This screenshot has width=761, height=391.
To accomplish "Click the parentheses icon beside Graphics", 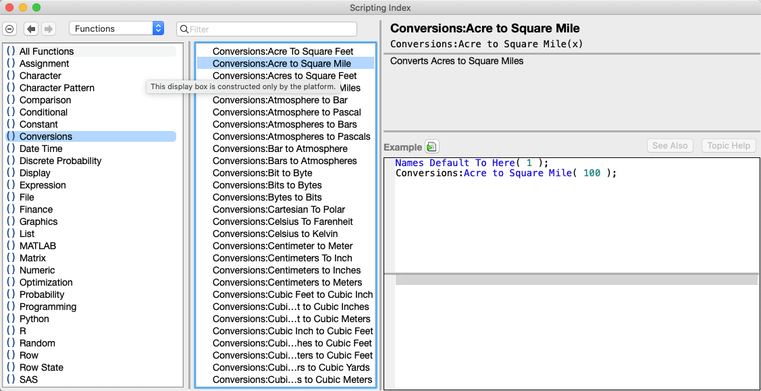I will point(11,221).
